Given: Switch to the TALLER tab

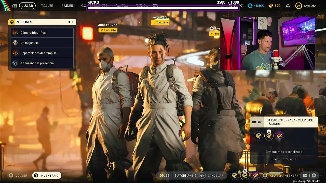Looking at the screenshot, I should coord(47,6).
